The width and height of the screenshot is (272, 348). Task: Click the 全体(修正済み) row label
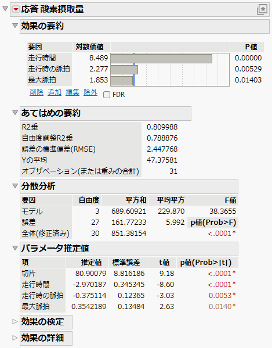point(46,234)
